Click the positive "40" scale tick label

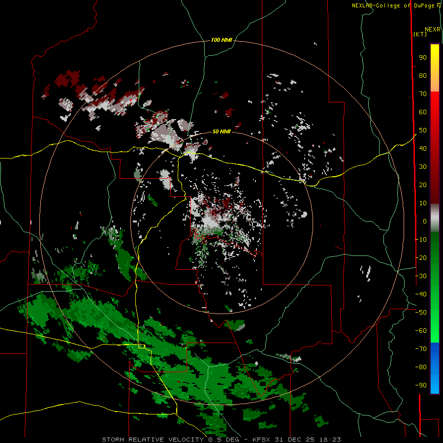(423, 149)
